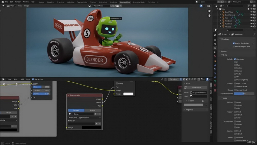257x145 pixels.
Task: Open the Options sidebar tab
Action: pos(211,107)
